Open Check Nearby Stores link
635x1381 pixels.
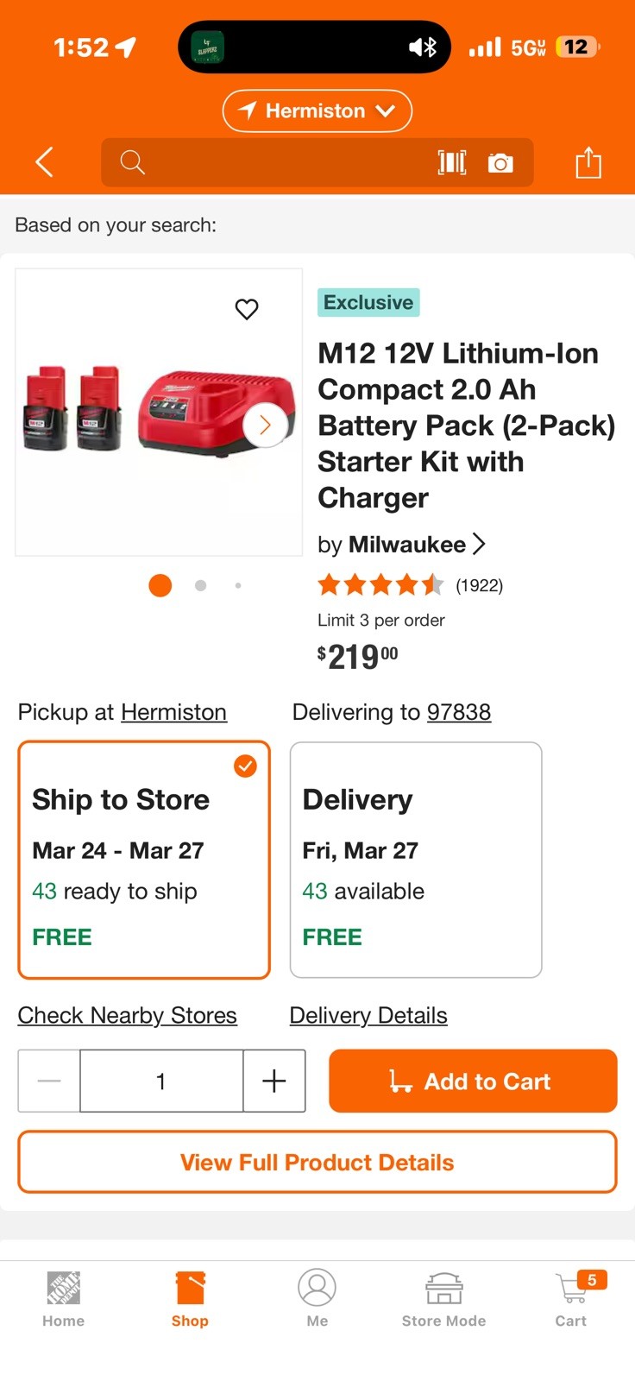pos(128,1015)
